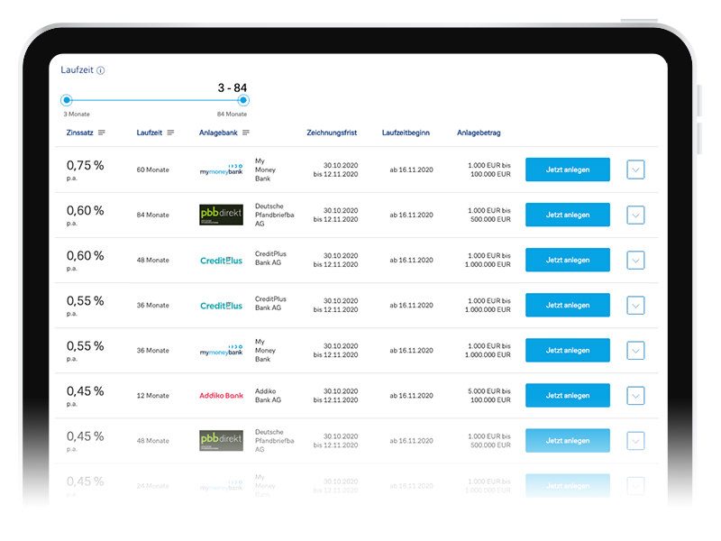Image resolution: width=721 pixels, height=541 pixels.
Task: Click CreditPlus logo in 48 Monate row
Action: (x=221, y=261)
